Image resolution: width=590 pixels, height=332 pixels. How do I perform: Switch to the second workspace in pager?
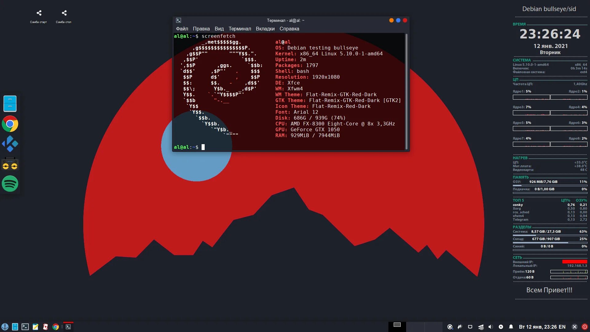pyautogui.click(x=415, y=327)
